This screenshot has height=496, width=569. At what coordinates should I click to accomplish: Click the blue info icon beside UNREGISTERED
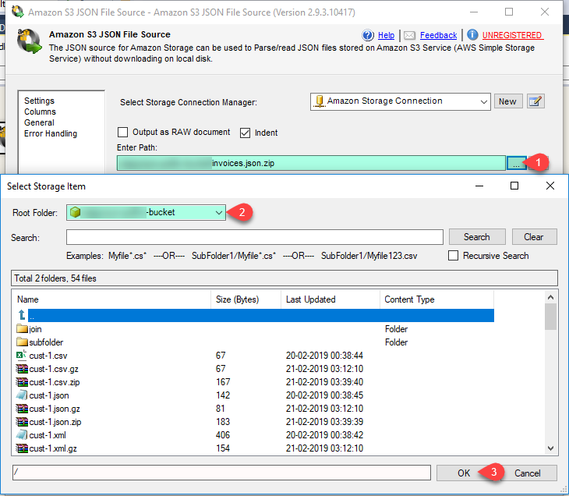pos(472,35)
